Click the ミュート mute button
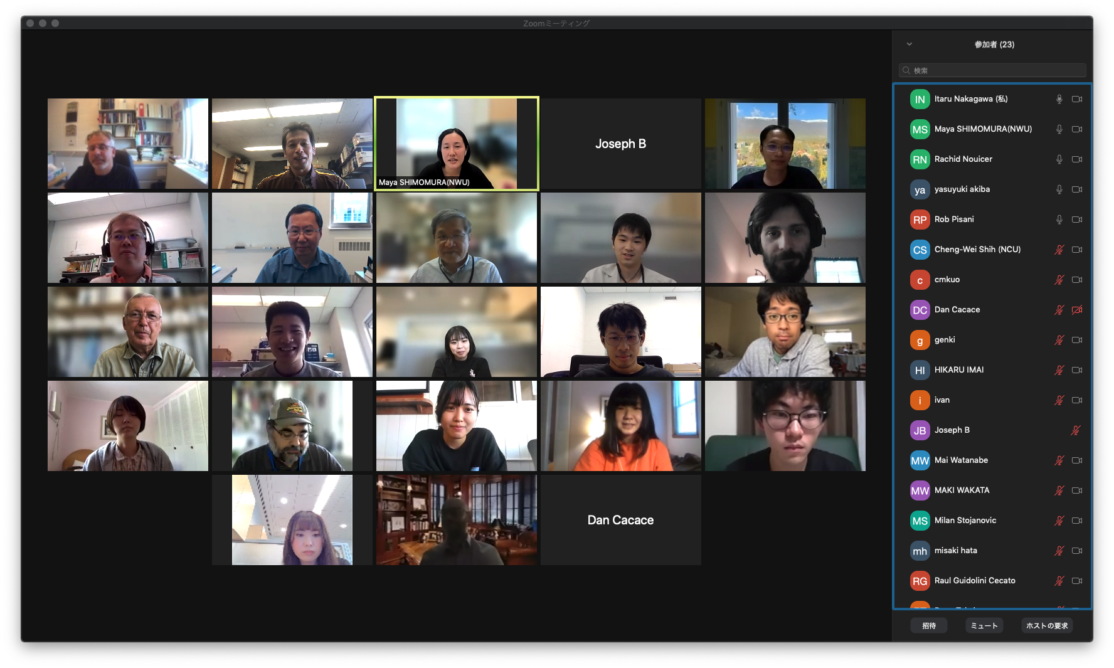This screenshot has height=668, width=1114. tap(984, 625)
